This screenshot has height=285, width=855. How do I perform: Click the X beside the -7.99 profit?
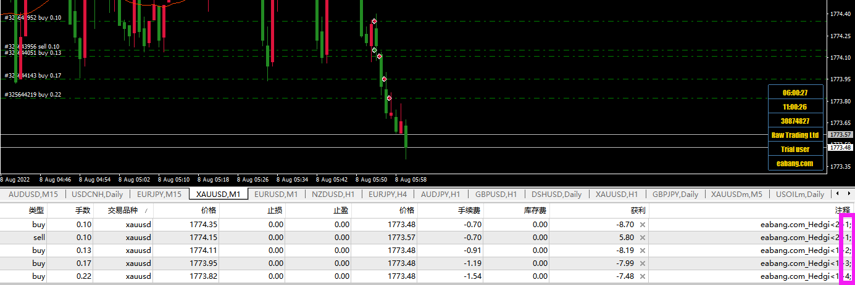[643, 263]
